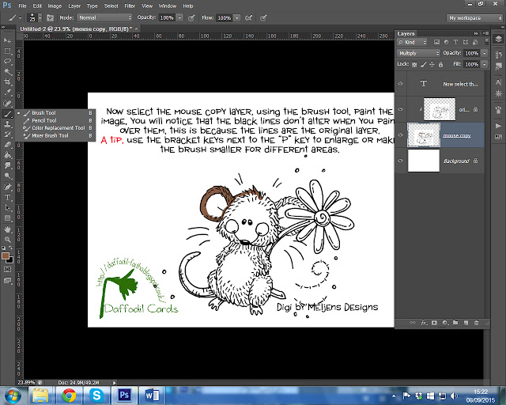Hide the mouse copy layer
This screenshot has width=506, height=405.
(x=401, y=135)
